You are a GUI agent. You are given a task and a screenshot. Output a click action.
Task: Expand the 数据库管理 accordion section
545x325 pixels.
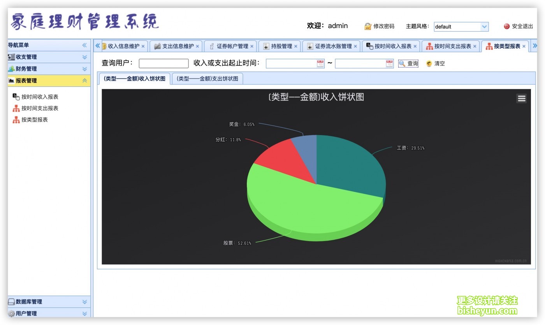[84, 302]
